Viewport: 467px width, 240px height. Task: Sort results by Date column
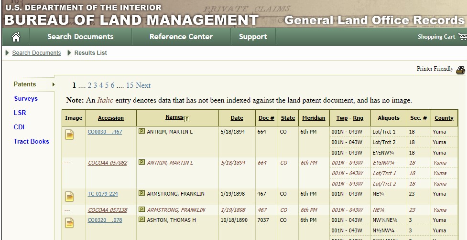pos(237,118)
